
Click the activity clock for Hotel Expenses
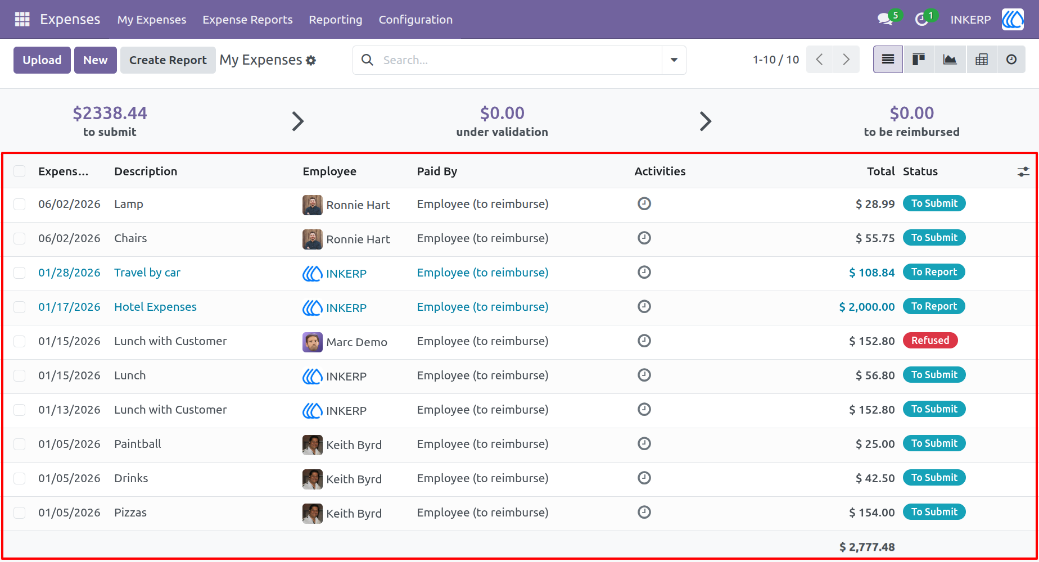coord(644,306)
